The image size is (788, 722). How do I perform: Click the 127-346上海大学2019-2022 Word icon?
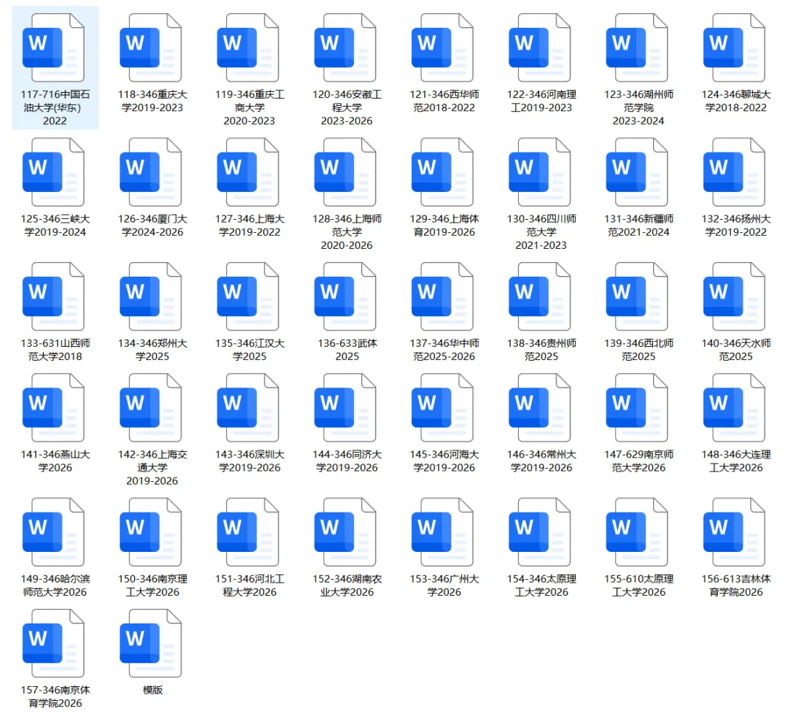tap(248, 172)
